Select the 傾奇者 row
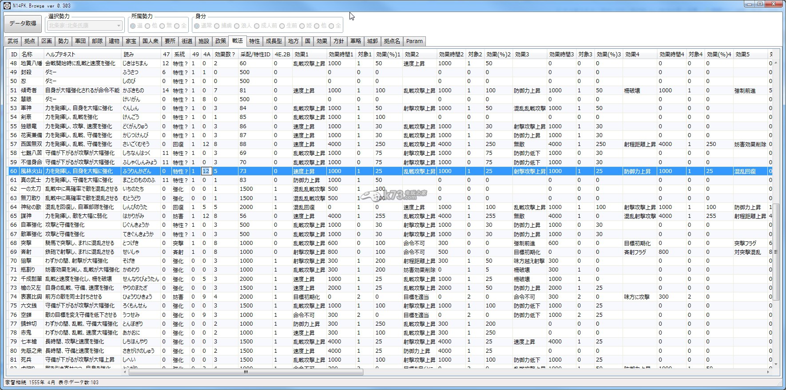The image size is (786, 390). click(390, 90)
